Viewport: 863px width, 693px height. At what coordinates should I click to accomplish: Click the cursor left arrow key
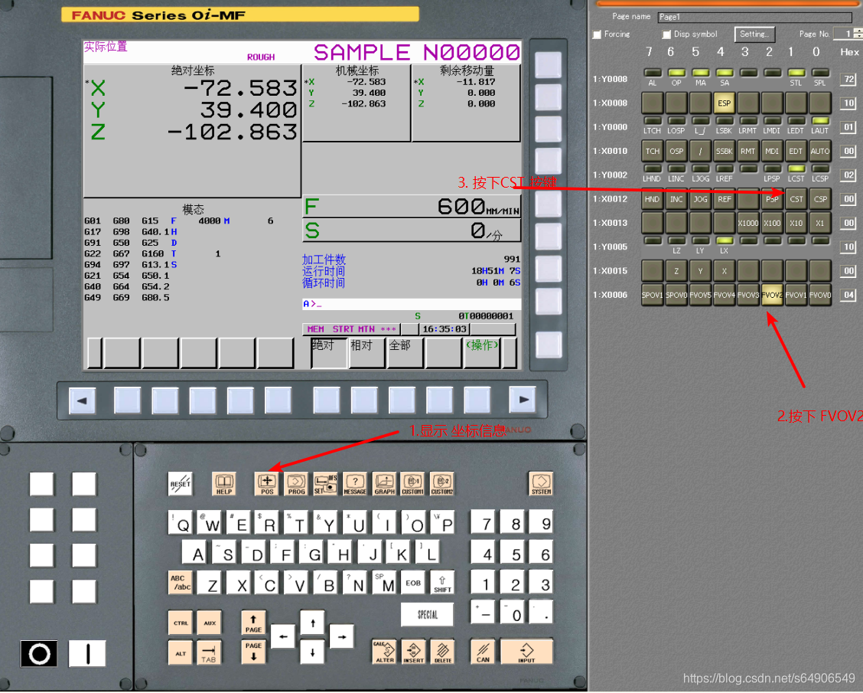tap(283, 637)
